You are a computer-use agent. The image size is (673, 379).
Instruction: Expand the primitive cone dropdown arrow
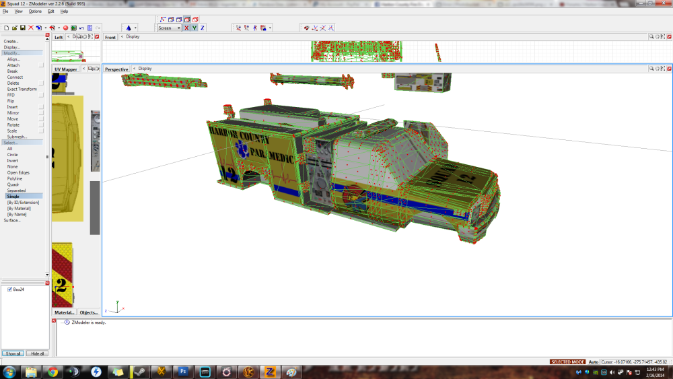click(135, 28)
